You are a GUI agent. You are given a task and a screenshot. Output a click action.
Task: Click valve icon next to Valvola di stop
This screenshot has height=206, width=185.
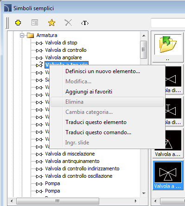[x=39, y=43]
